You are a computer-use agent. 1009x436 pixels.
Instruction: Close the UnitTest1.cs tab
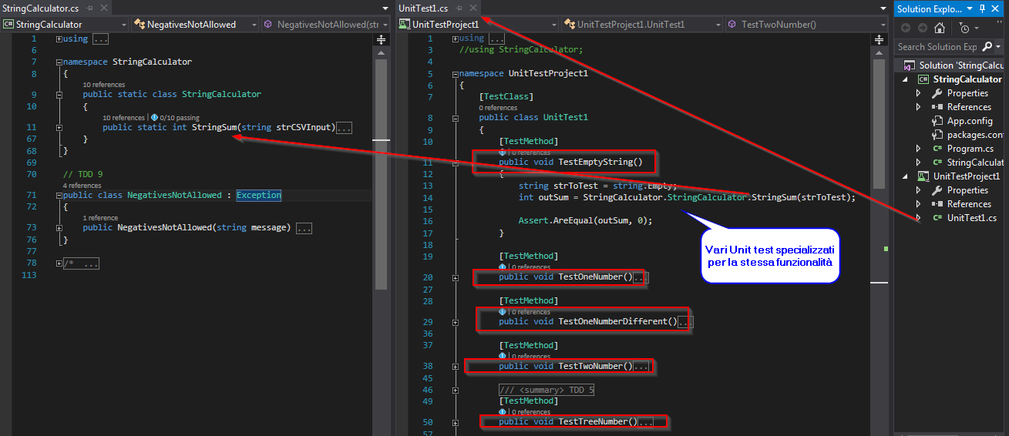tap(473, 8)
